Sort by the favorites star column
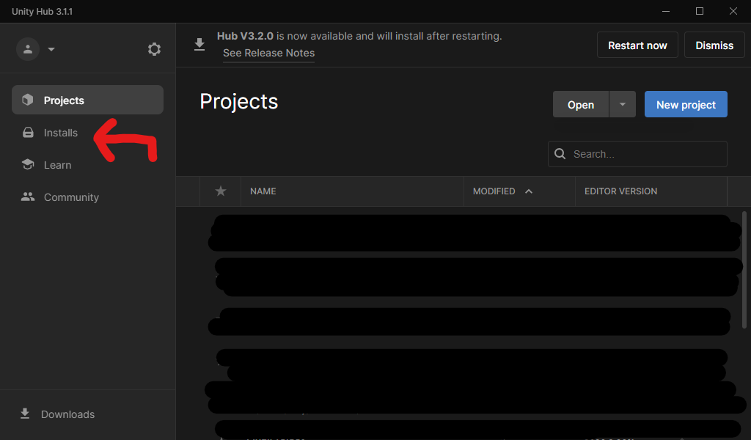This screenshot has width=751, height=440. coord(220,191)
